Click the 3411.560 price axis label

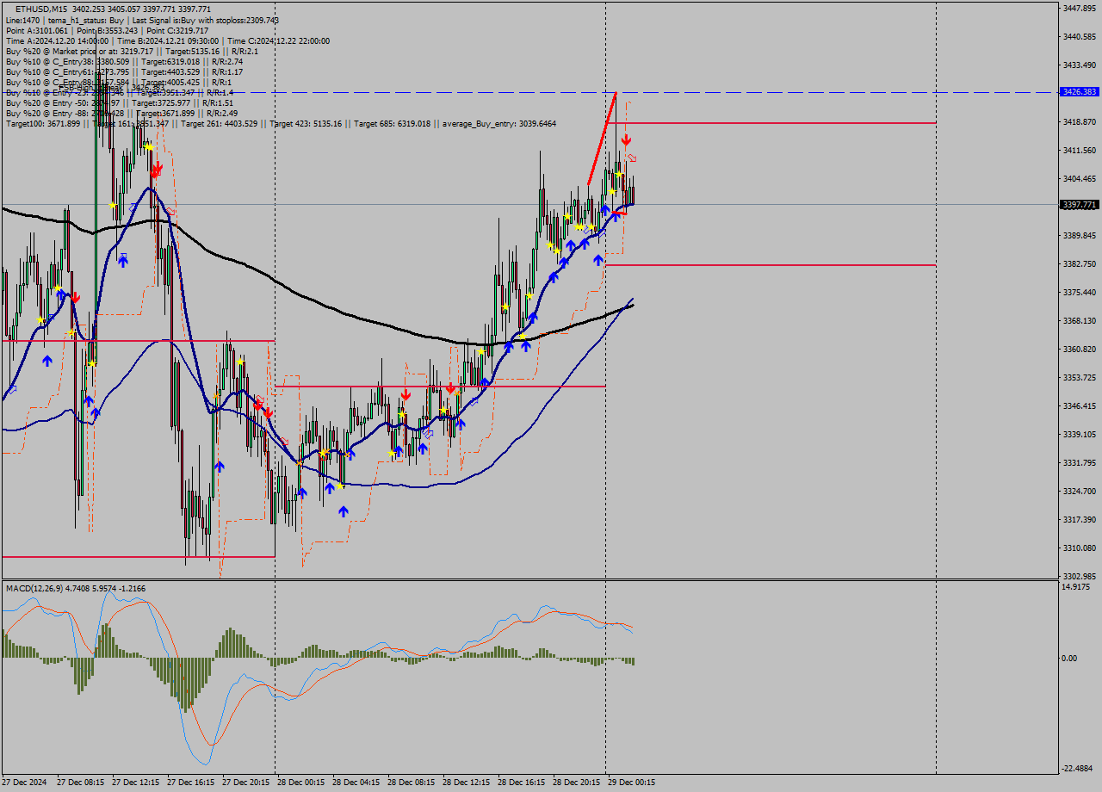(1080, 150)
